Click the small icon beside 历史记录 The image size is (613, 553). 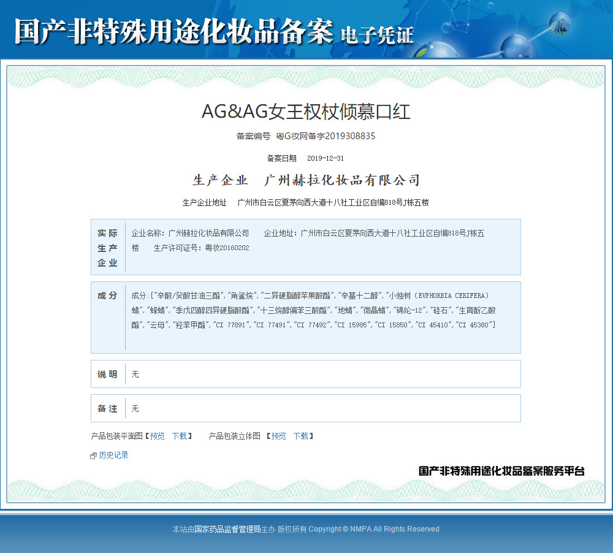pos(93,455)
